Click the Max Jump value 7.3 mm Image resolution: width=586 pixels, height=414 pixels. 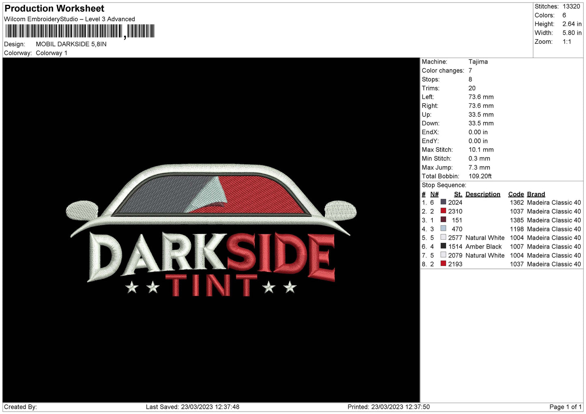[479, 167]
